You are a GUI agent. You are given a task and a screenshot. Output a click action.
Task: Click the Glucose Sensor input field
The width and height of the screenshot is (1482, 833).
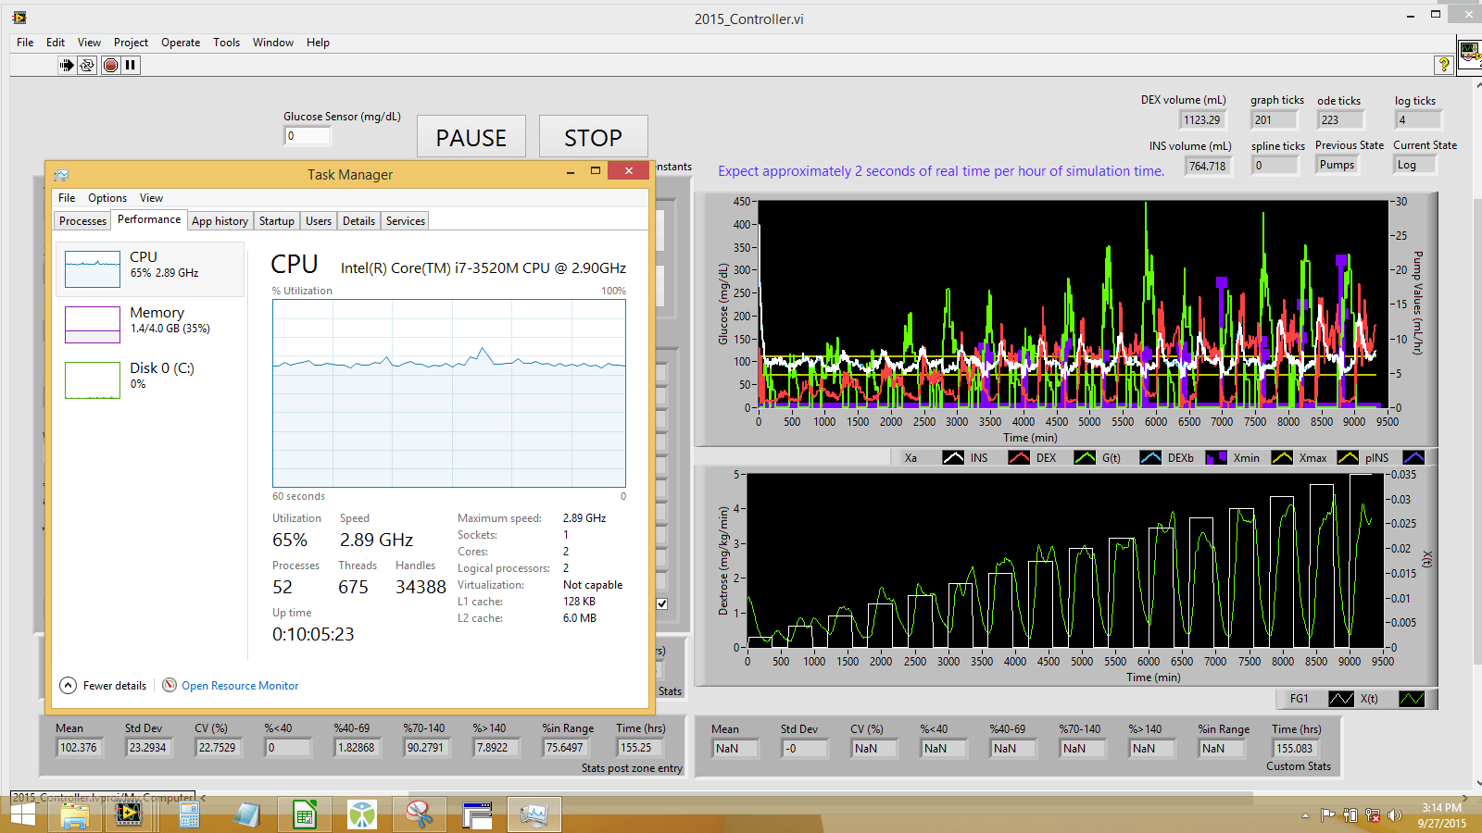coord(307,136)
